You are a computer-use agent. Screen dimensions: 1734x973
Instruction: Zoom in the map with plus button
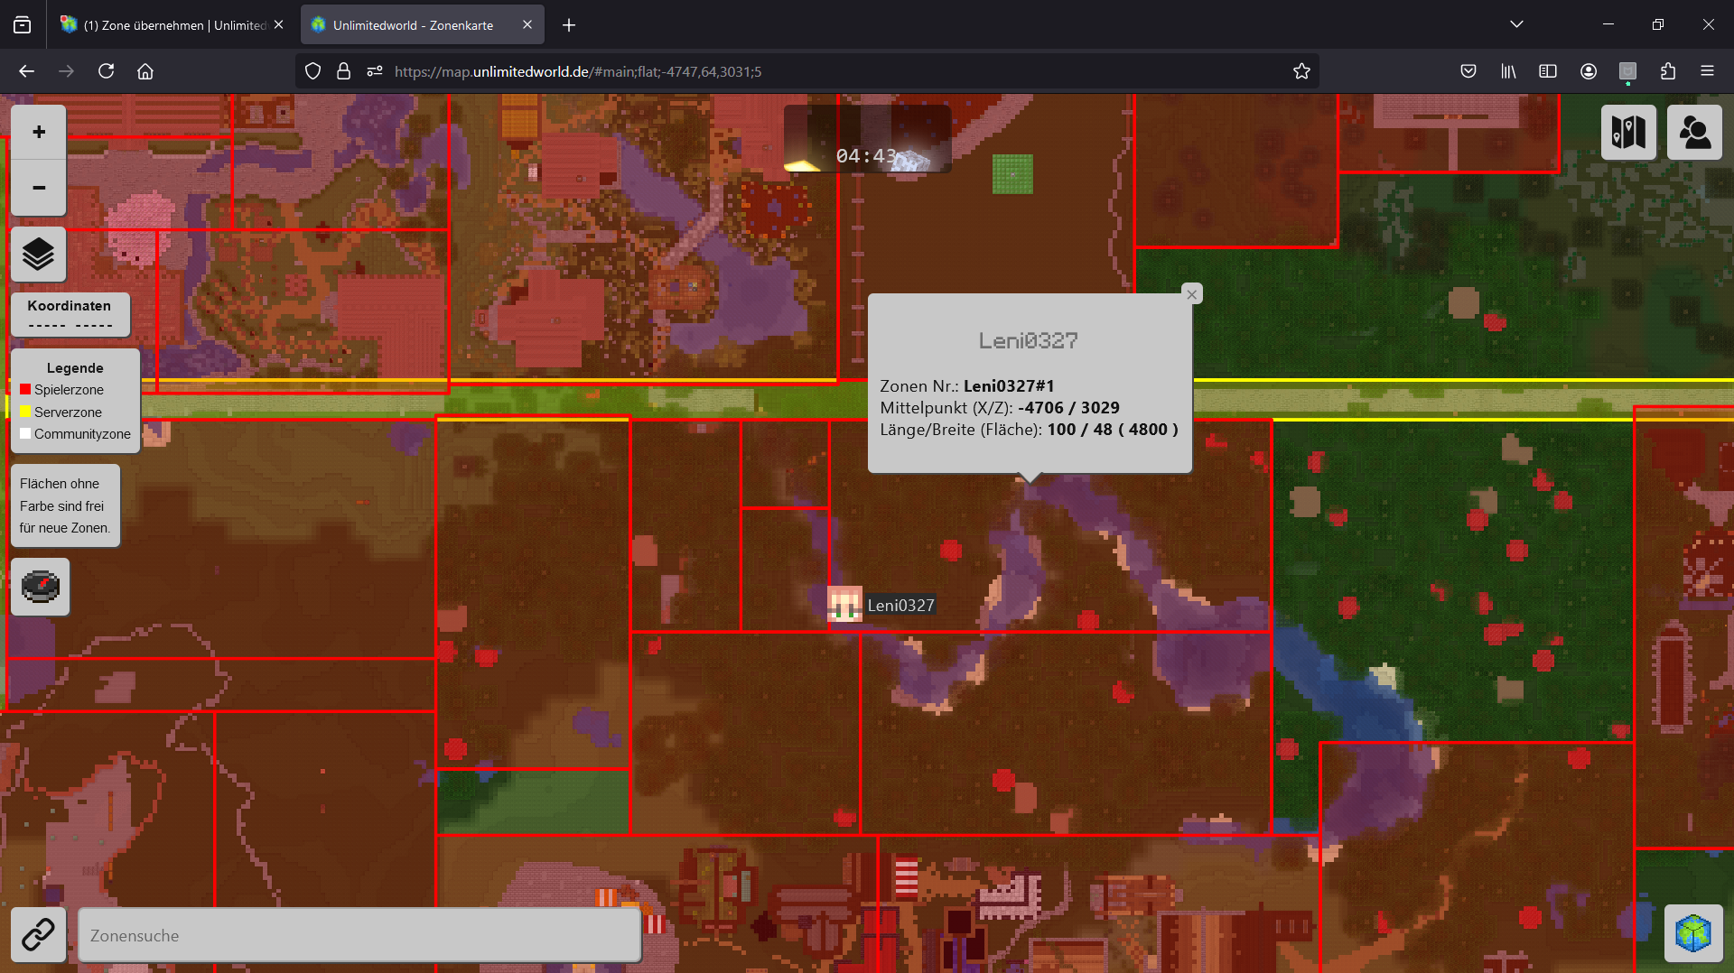click(39, 132)
